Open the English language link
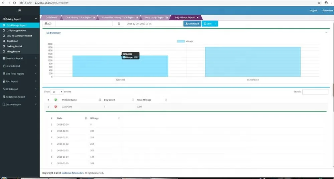Screen dimensions: 334x179 click(313, 10)
